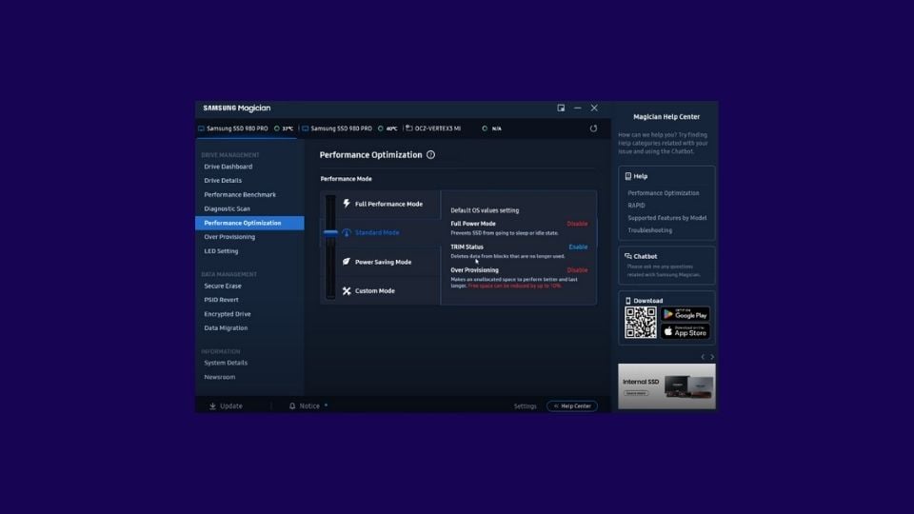Open PSID Revert
Viewport: 914px width, 514px height.
pyautogui.click(x=221, y=300)
